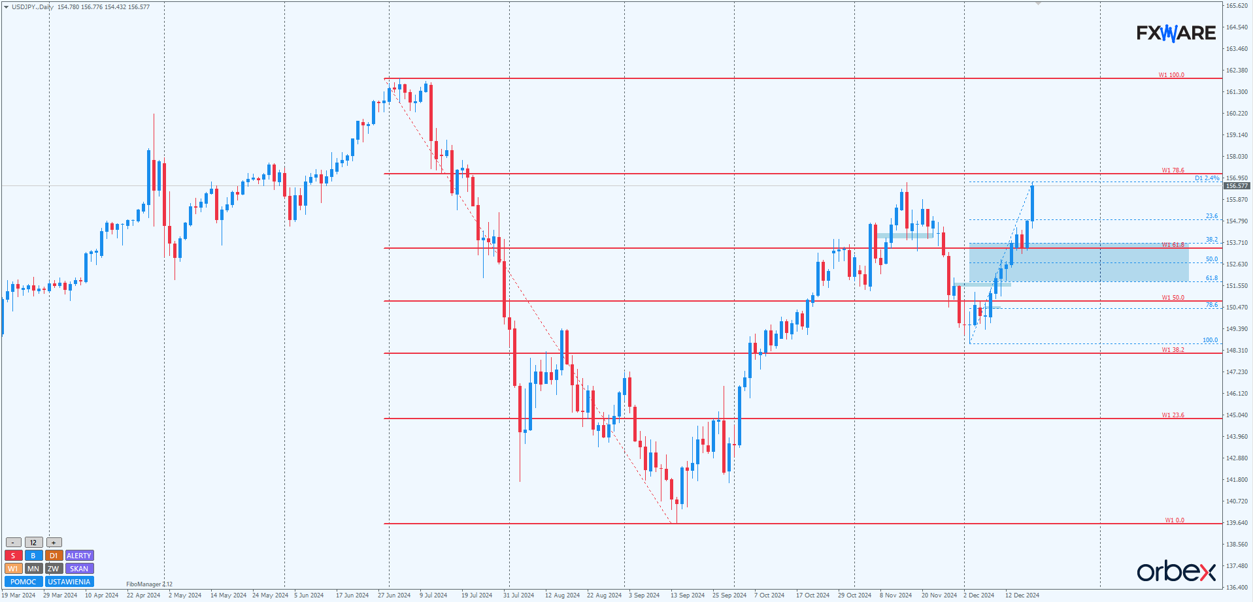1253x602 pixels.
Task: Click the ZW collapse button
Action: (54, 569)
